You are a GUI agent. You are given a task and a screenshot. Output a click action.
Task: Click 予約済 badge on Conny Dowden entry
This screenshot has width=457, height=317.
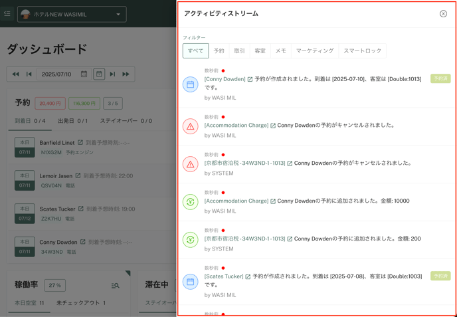click(440, 78)
